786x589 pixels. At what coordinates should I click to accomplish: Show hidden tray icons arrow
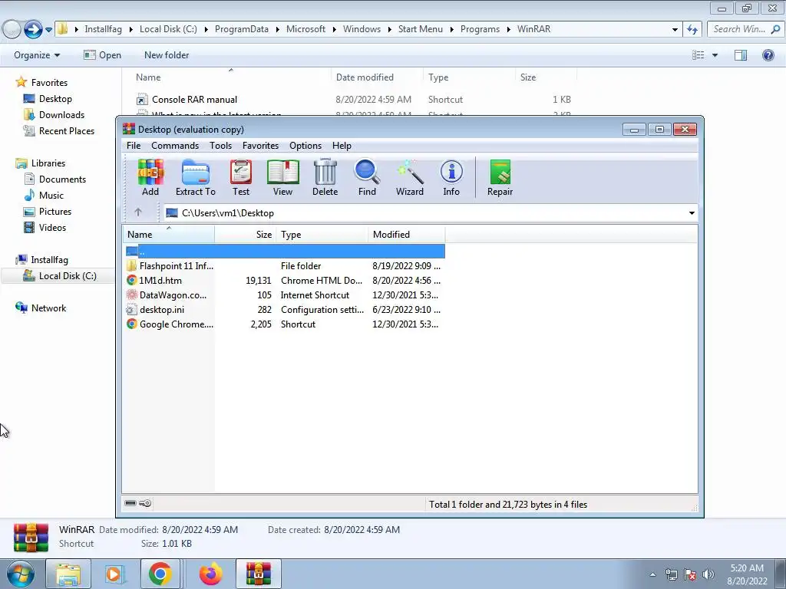pos(652,574)
